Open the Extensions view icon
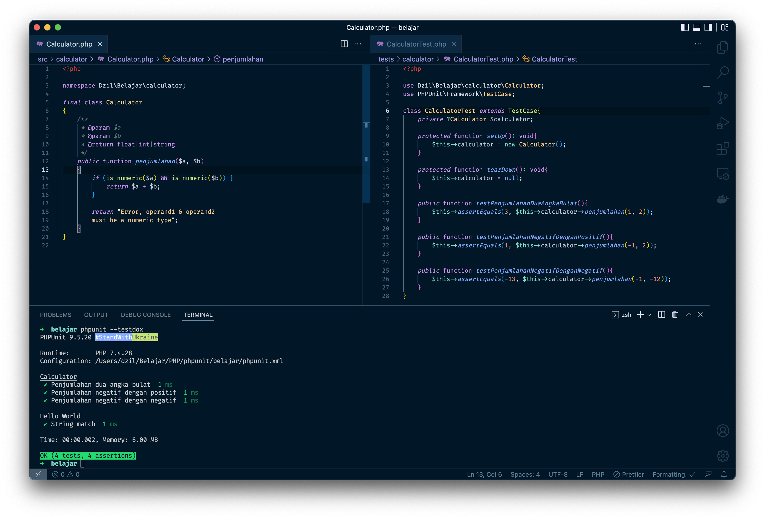This screenshot has height=519, width=765. click(x=723, y=149)
